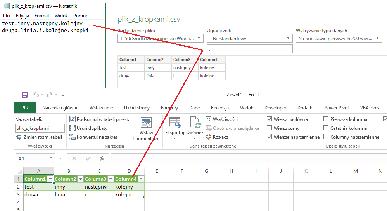
Task: Click 'linia' cell in import preview
Action: (x=158, y=76)
